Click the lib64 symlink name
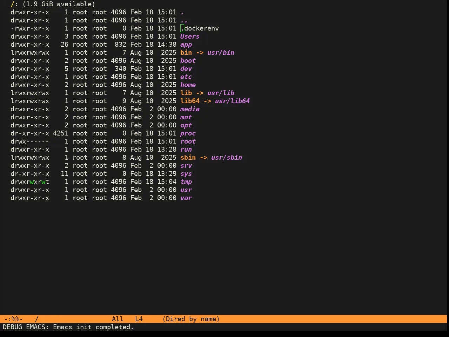Viewport: 449px width, 337px height. pos(190,101)
